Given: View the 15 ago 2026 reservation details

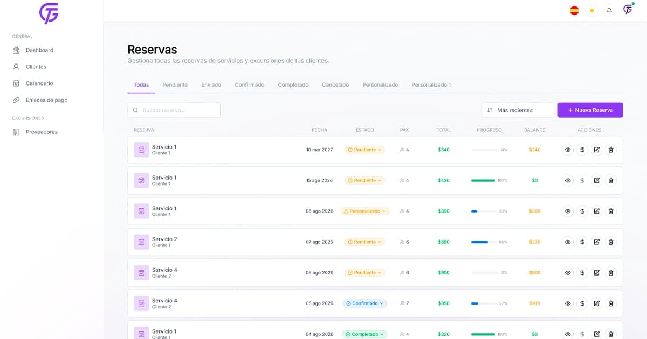Looking at the screenshot, I should [x=568, y=180].
